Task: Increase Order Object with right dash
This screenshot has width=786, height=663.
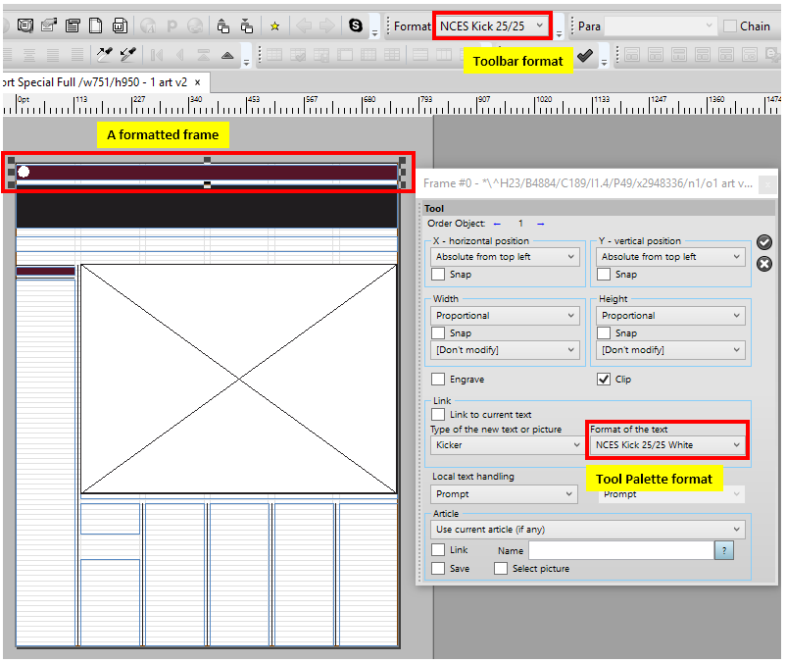Action: point(540,224)
